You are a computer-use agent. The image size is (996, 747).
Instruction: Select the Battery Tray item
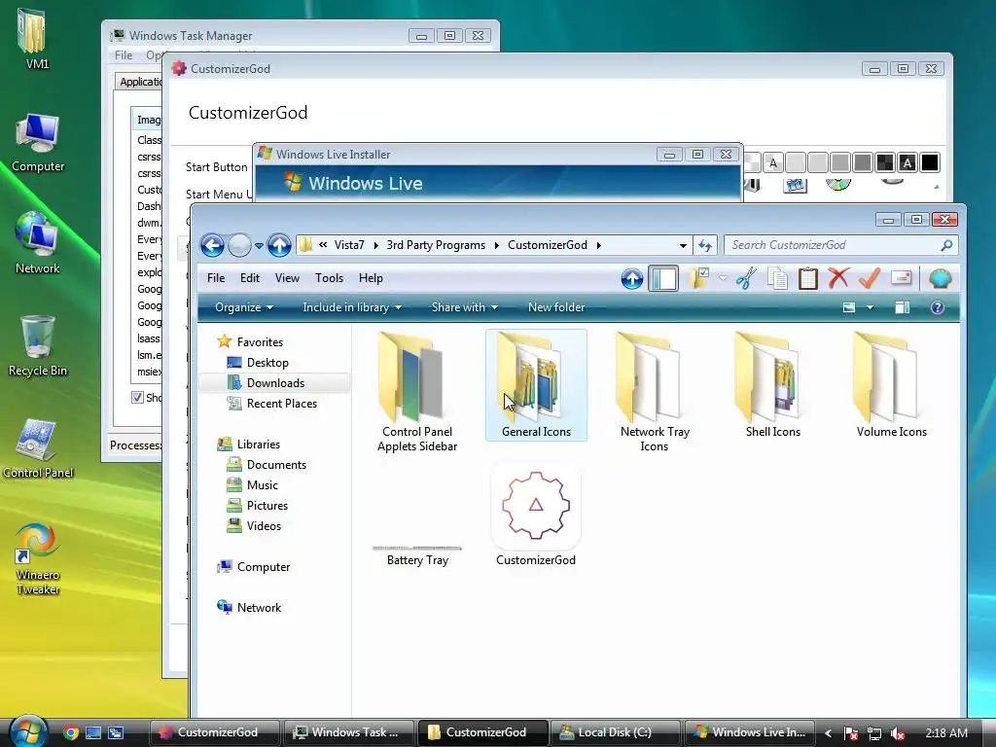417,555
